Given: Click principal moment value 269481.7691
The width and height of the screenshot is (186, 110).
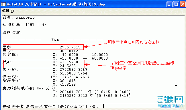Looking at the screenshot, I should click(x=72, y=92).
